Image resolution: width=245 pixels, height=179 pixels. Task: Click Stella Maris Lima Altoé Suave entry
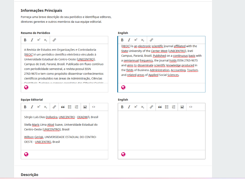click(61, 127)
